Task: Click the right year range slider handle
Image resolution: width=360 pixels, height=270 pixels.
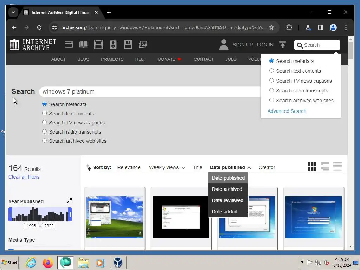Action: point(70,215)
